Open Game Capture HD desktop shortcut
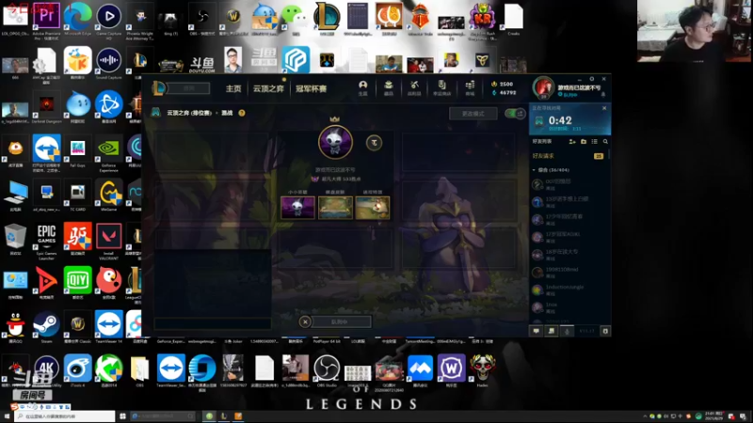The height and width of the screenshot is (423, 753). click(x=109, y=21)
